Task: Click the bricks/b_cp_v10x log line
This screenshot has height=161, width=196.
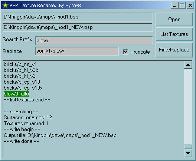Action: pos(23,88)
